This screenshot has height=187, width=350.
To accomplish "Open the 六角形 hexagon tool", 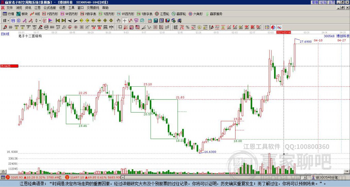I will [x=196, y=14].
